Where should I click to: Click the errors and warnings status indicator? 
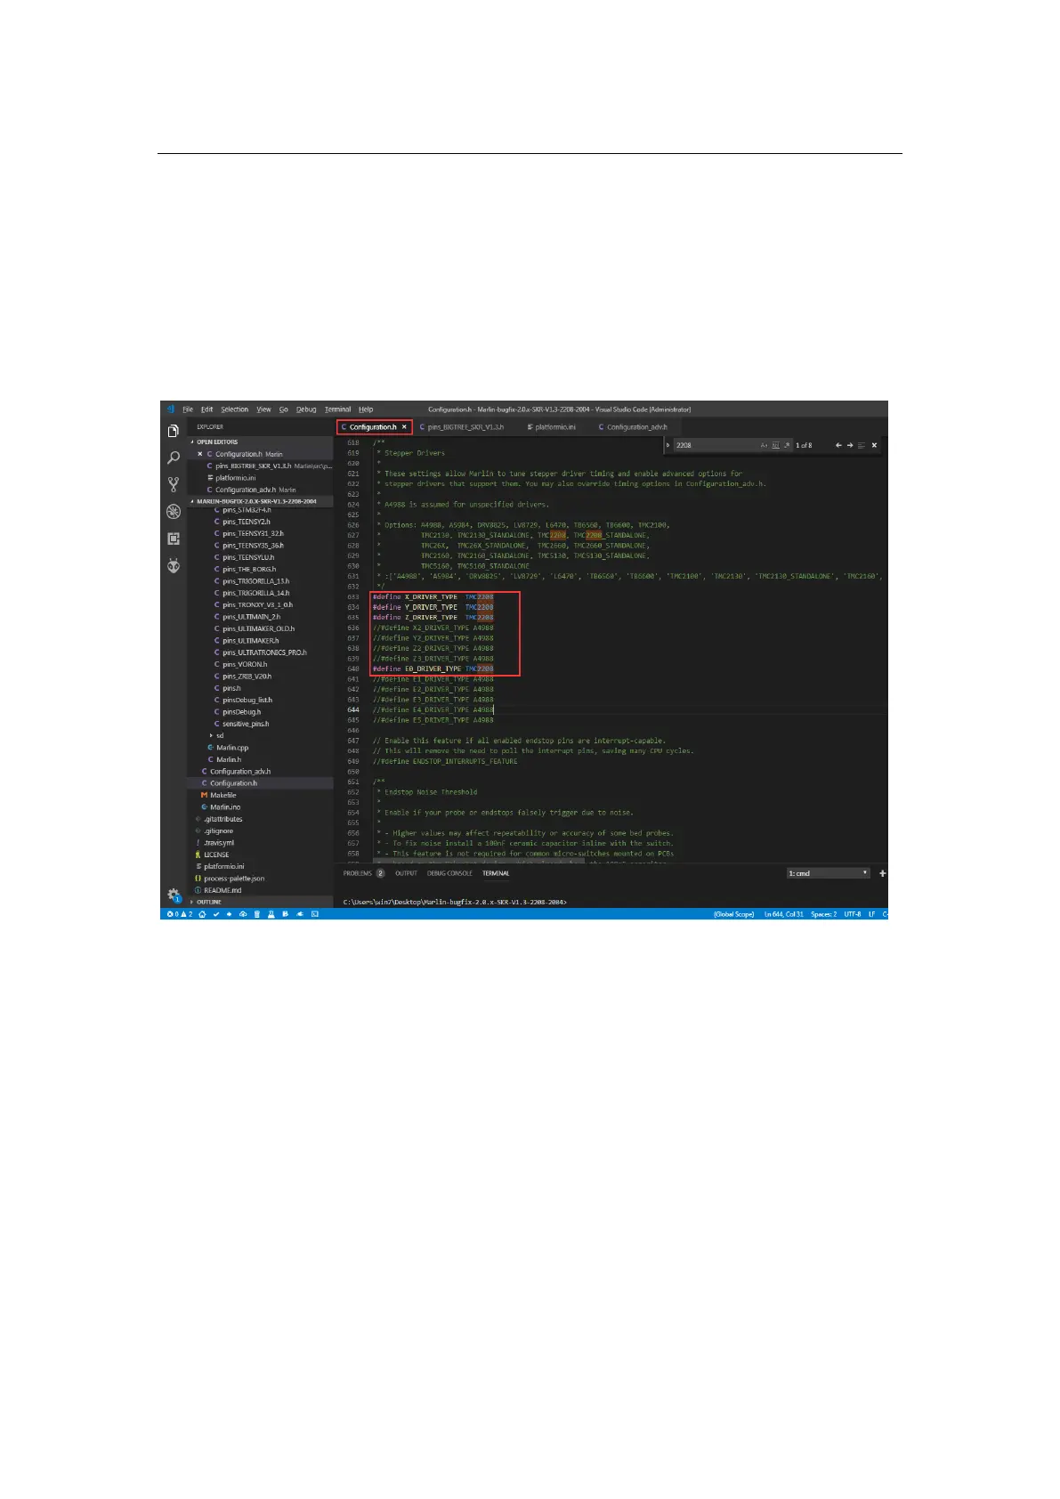coord(180,914)
